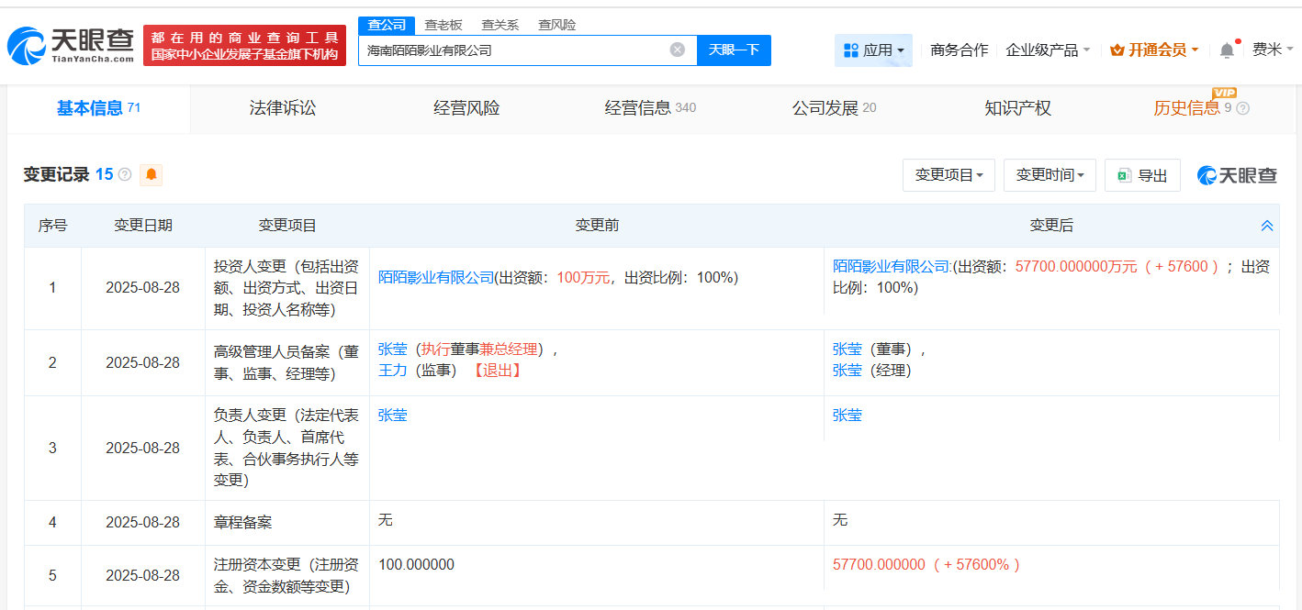Switch to the 查老板 tab
This screenshot has height=610, width=1302.
pyautogui.click(x=443, y=25)
